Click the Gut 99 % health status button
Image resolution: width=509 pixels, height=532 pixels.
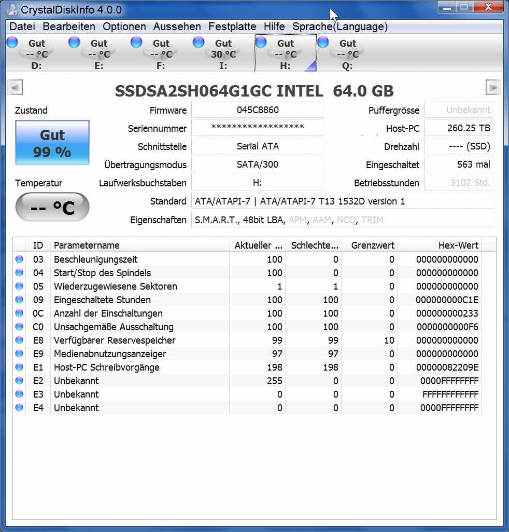pos(52,143)
